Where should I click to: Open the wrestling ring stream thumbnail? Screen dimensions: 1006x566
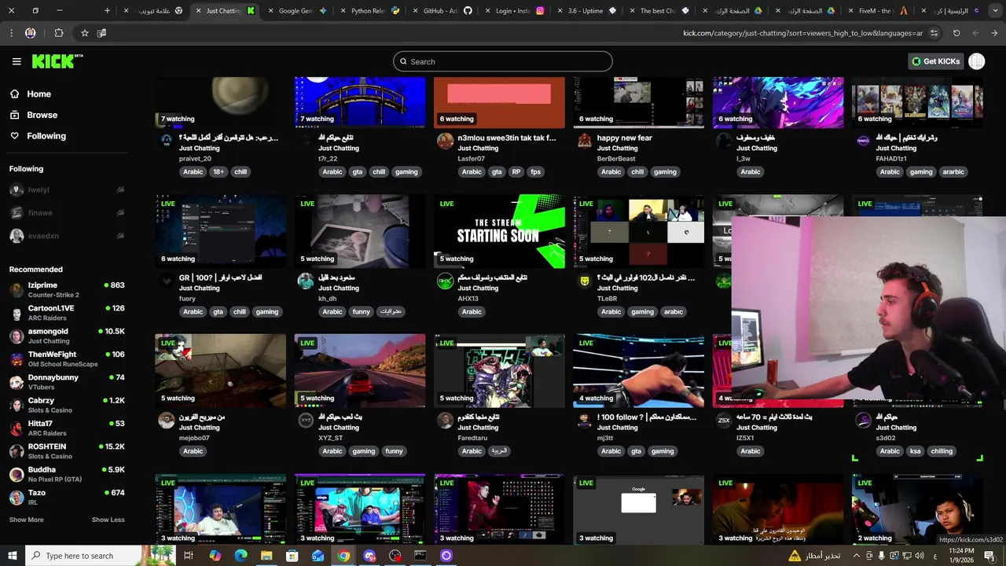[x=638, y=371]
